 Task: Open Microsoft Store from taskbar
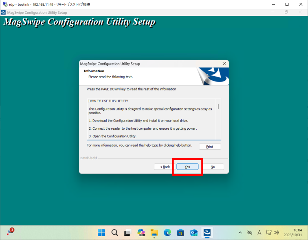(x=180, y=233)
